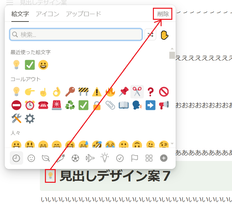
Task: Choose the speaking head silhouette emoji
Action: (x=137, y=105)
